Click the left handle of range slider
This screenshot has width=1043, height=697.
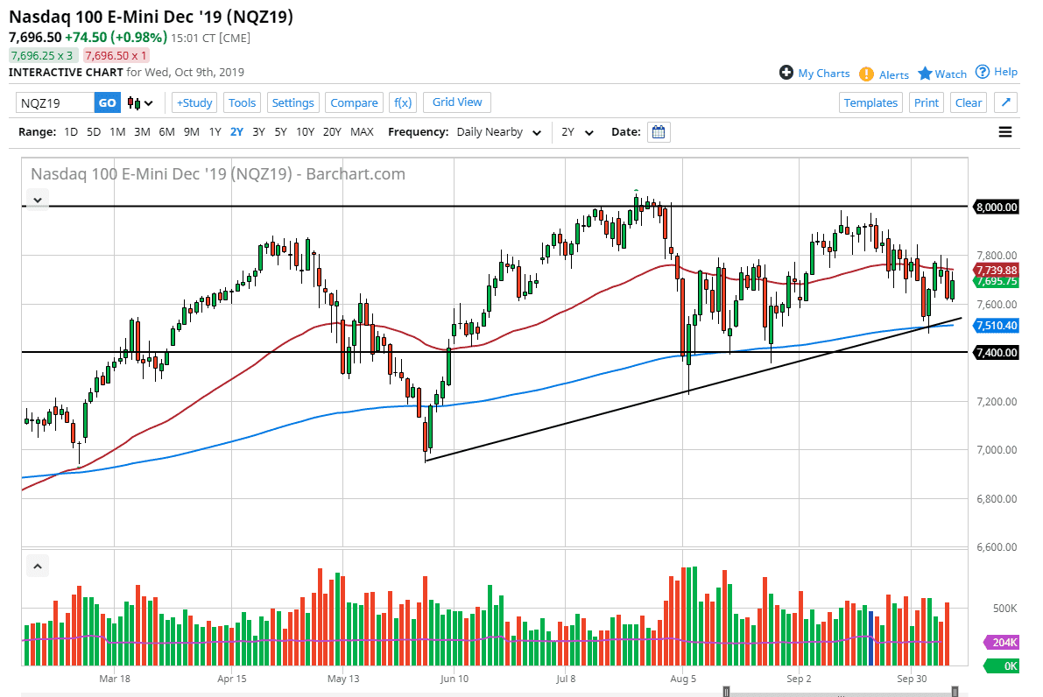(x=726, y=692)
